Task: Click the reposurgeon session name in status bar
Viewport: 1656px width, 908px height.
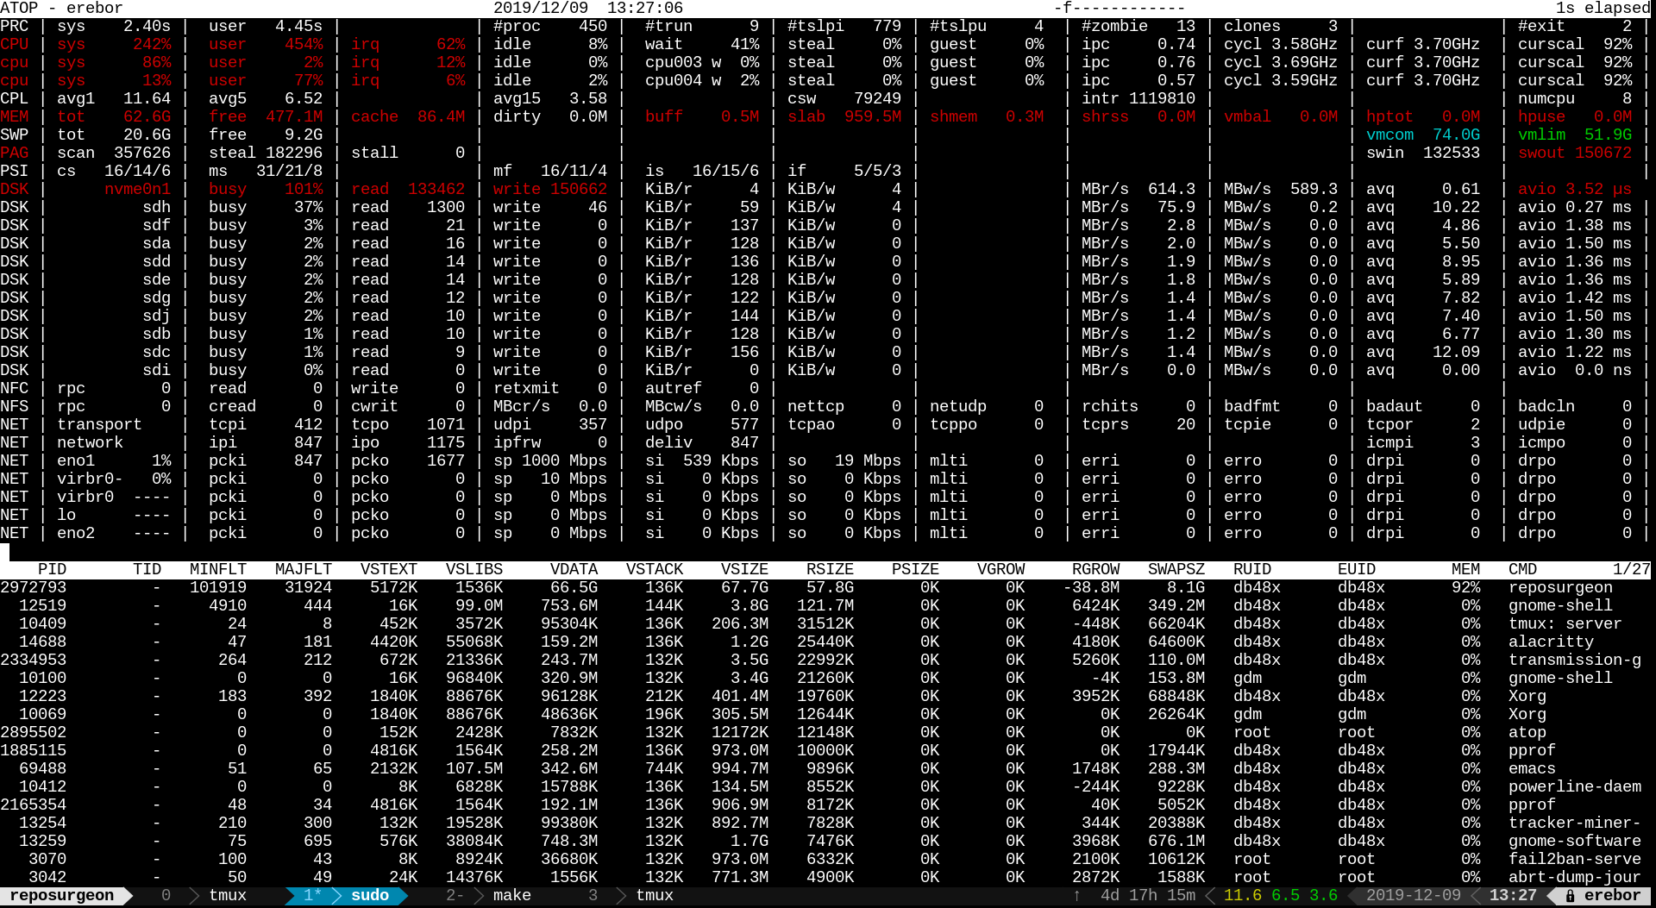Action: [62, 896]
